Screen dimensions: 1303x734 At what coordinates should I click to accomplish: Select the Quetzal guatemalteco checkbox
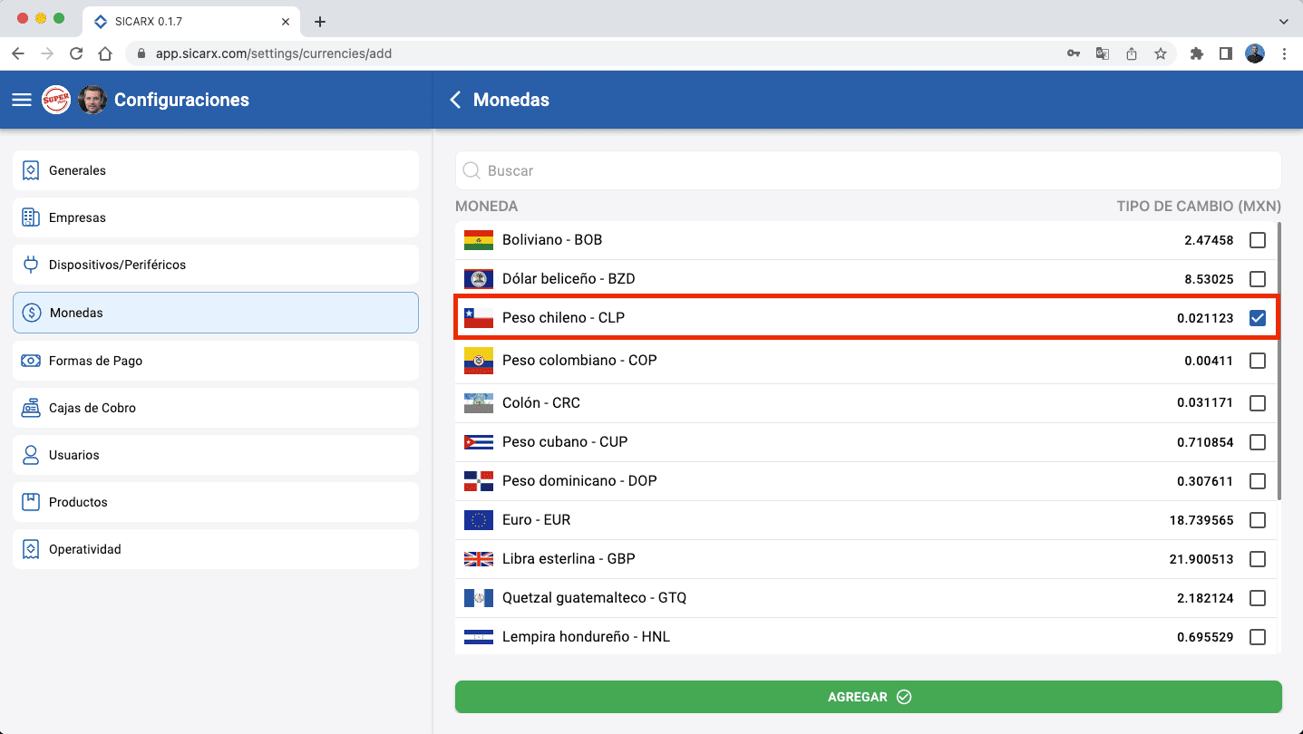1257,598
